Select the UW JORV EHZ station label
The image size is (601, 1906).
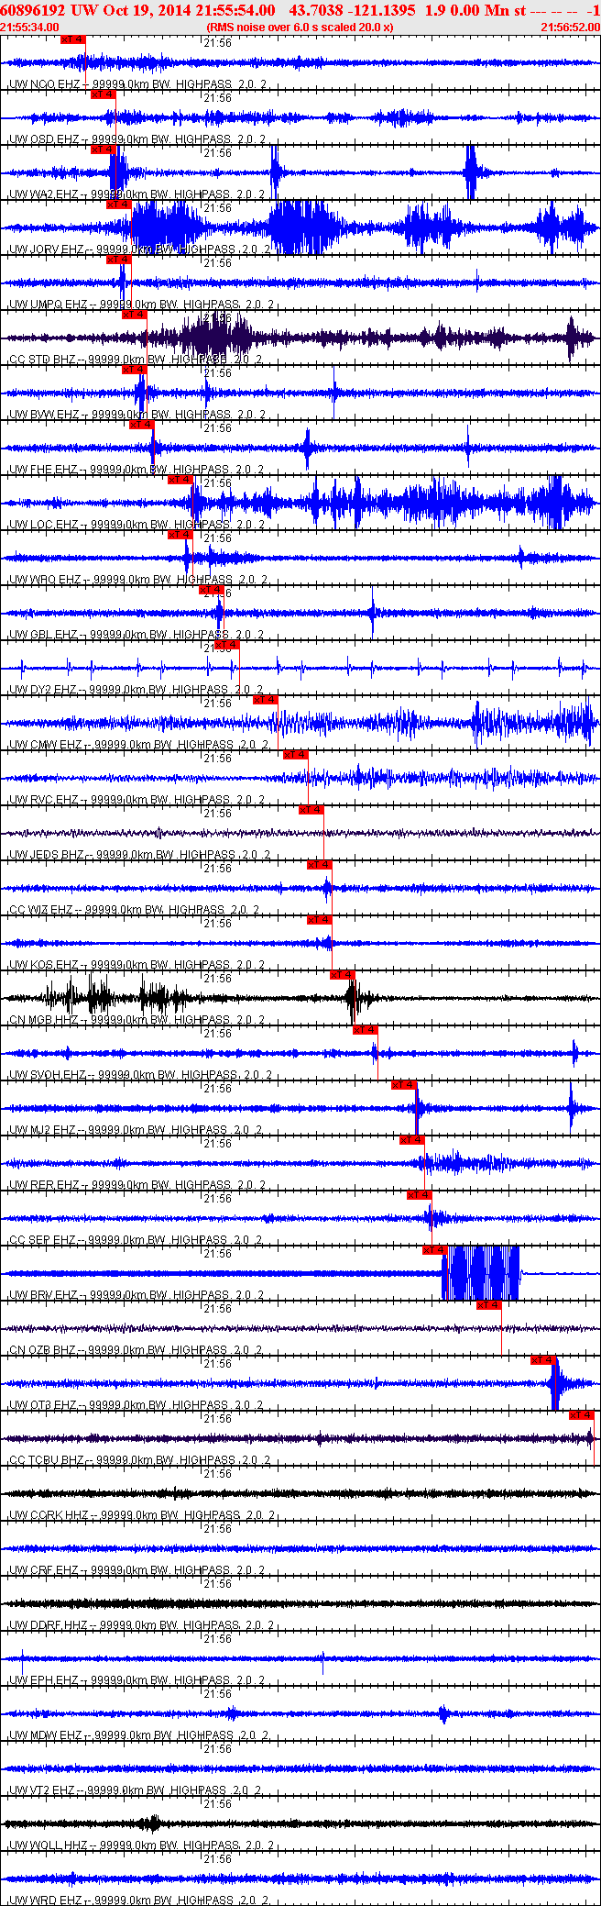tap(47, 249)
